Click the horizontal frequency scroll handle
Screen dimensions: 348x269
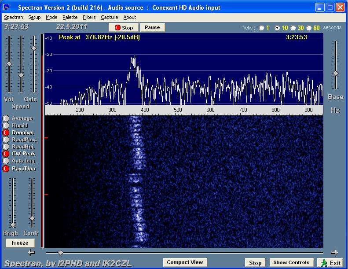[60, 253]
